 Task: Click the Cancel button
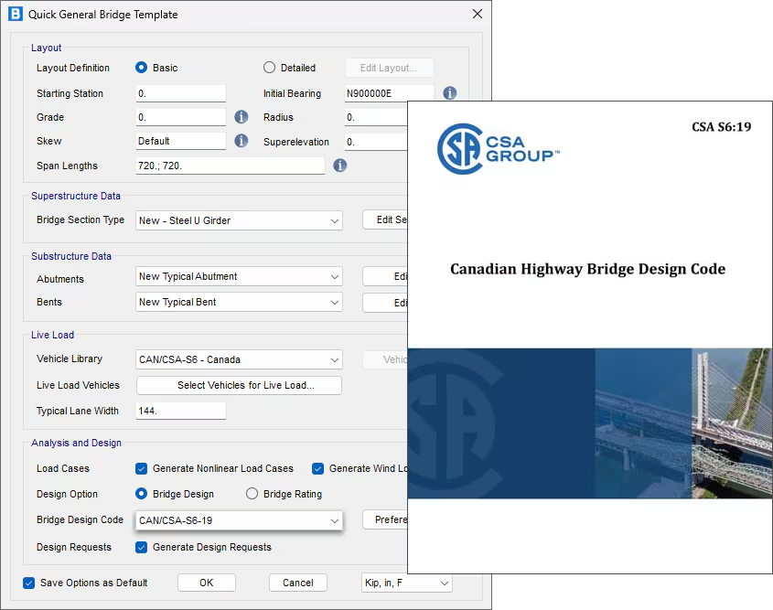[298, 583]
